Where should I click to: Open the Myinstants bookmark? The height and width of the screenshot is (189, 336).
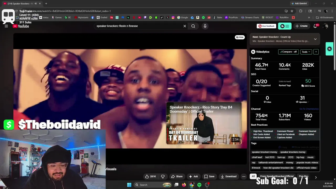point(81,18)
